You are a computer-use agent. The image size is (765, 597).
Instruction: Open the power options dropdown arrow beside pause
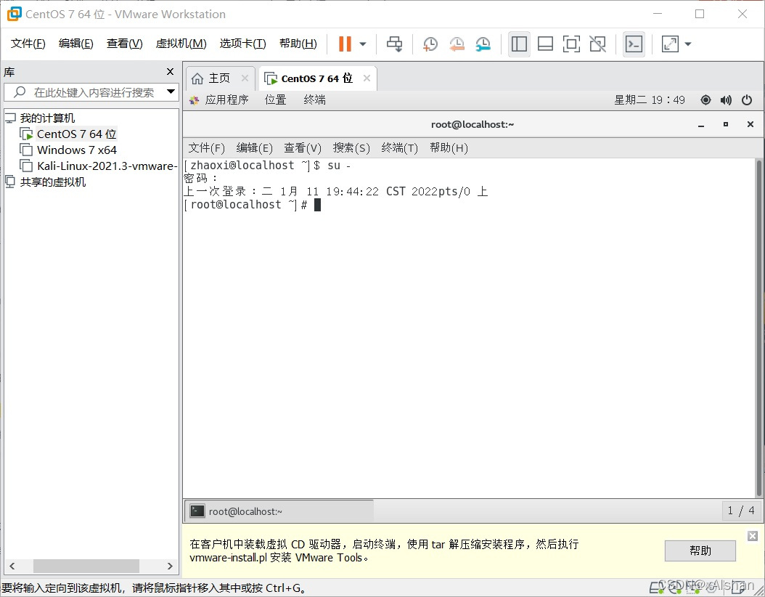363,44
